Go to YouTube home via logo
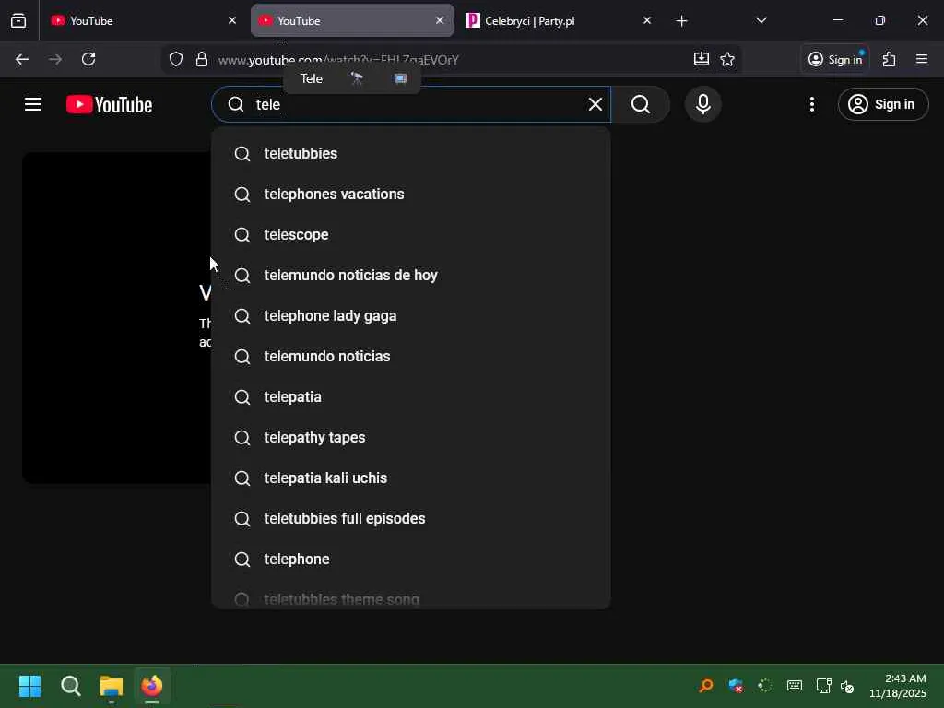Screen dimensions: 944x708 point(109,104)
